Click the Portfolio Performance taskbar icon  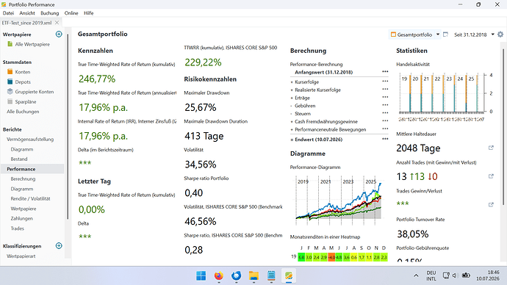[x=289, y=275]
